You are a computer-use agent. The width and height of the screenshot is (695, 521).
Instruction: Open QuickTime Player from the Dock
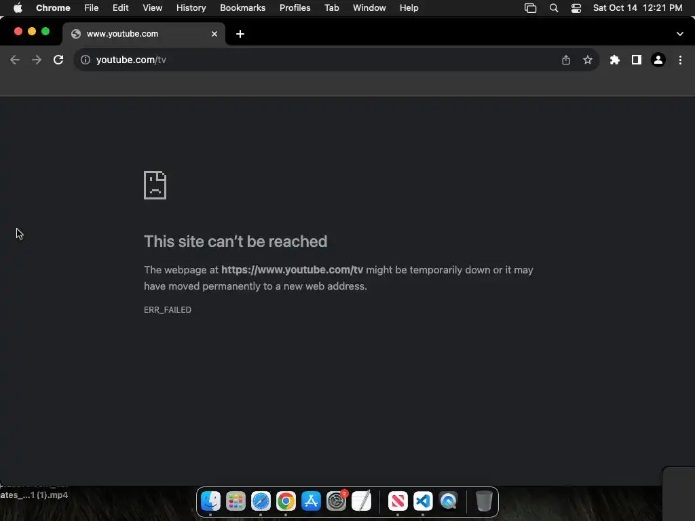448,501
